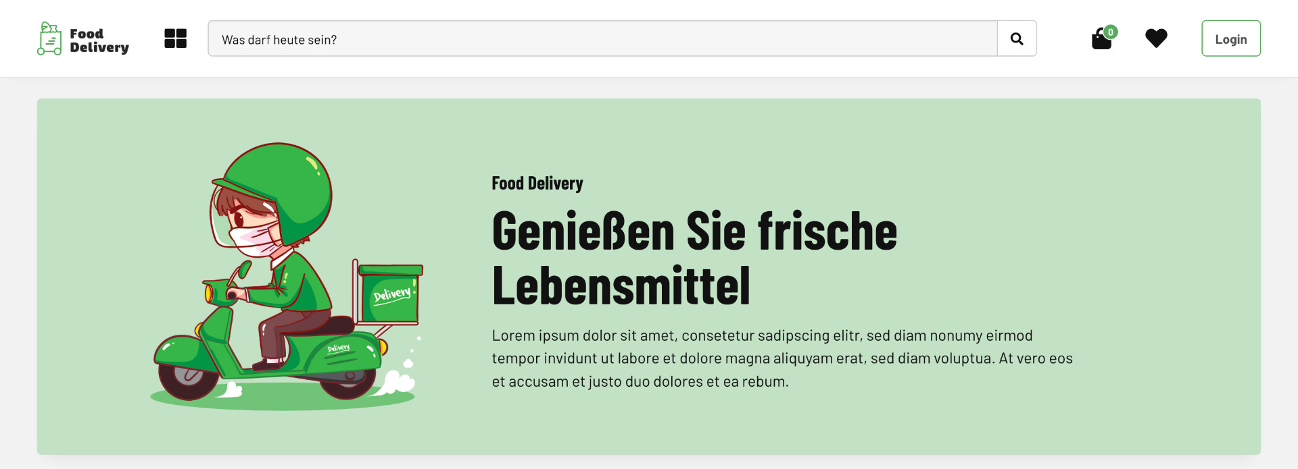This screenshot has height=469, width=1298.
Task: Click the Login button
Action: coord(1231,38)
